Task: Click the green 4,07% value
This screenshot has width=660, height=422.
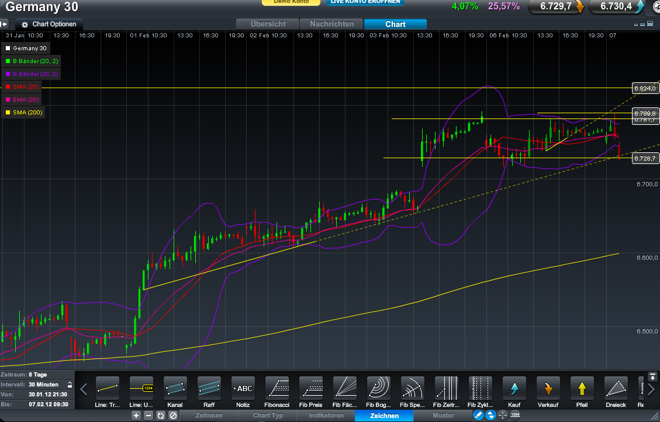Action: 465,6
